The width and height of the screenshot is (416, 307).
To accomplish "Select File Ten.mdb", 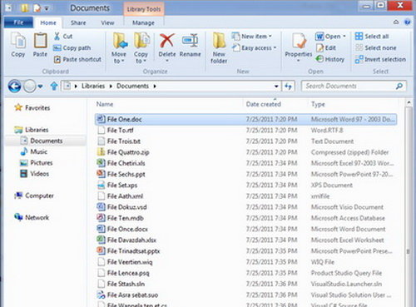I will [x=245, y=218].
